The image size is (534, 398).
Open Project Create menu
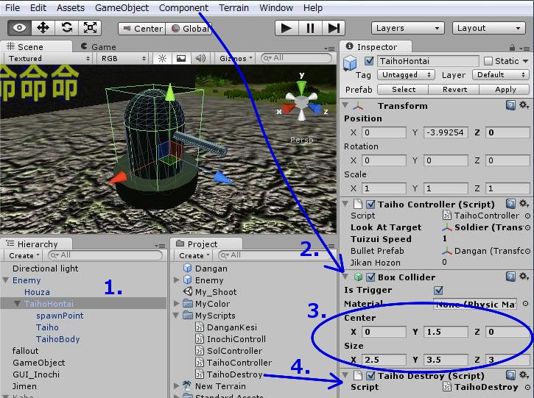tap(194, 255)
